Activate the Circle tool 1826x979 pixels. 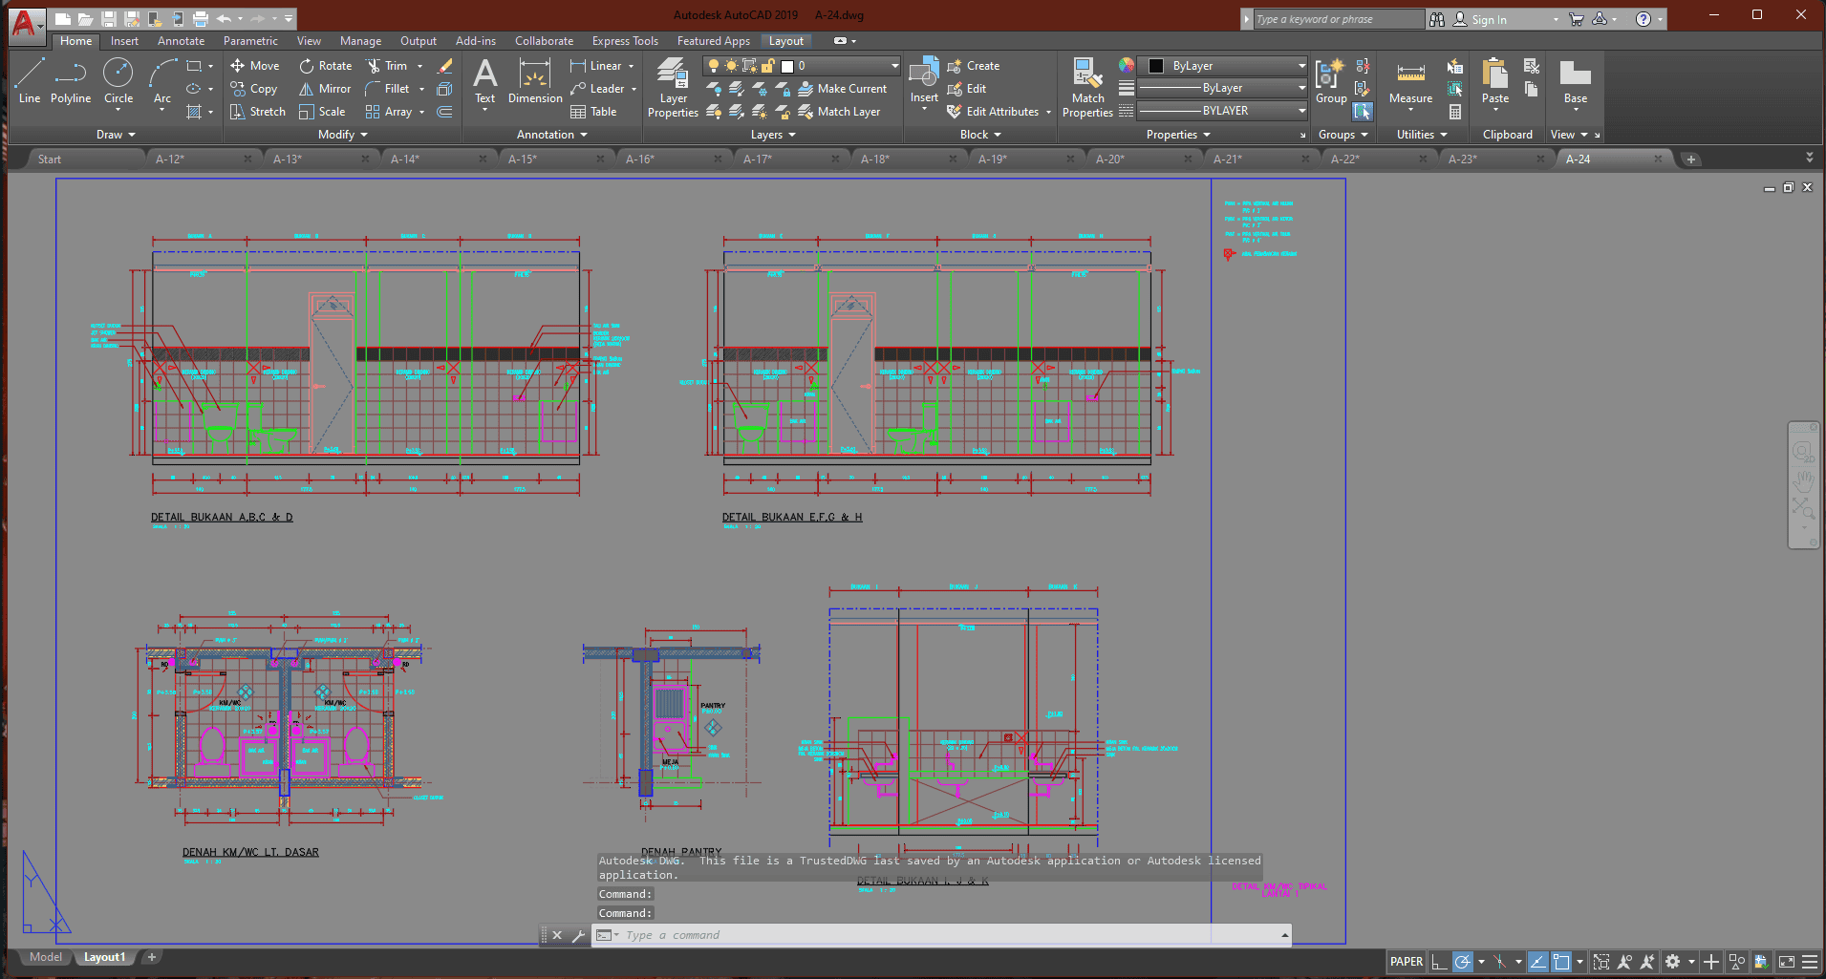(118, 81)
